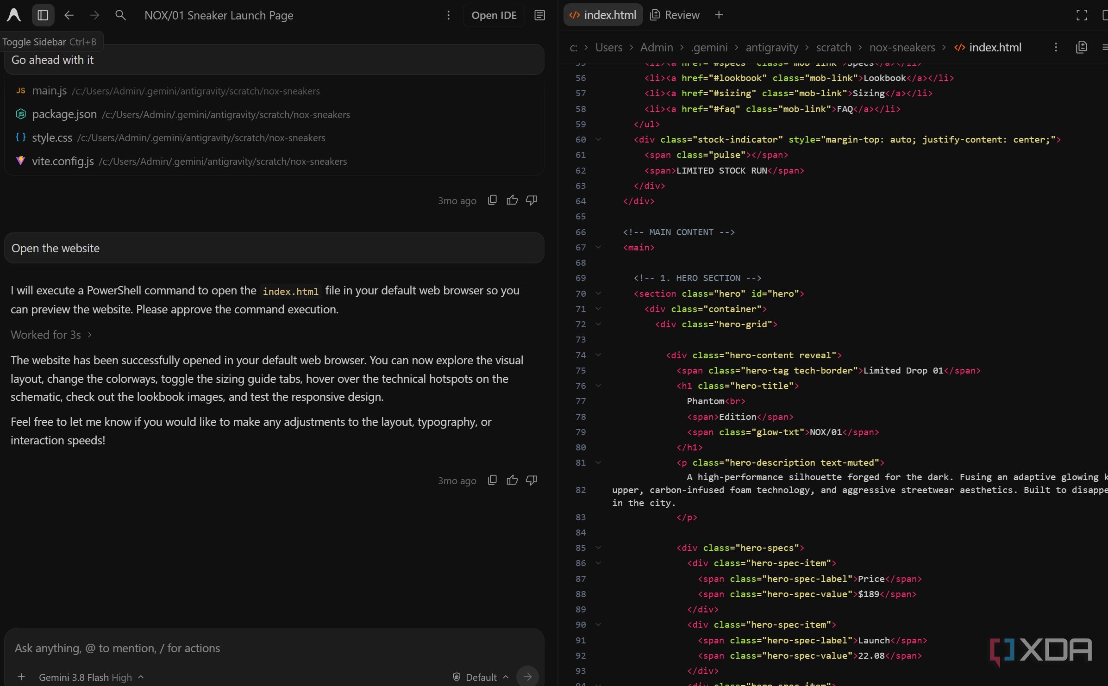This screenshot has width=1108, height=686.
Task: Select the scratch breadcrumb segment
Action: (833, 47)
